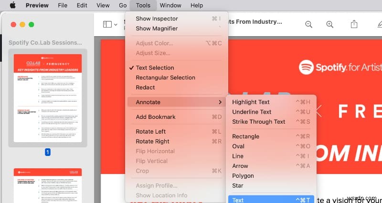Choose Oval annotation

click(271, 146)
